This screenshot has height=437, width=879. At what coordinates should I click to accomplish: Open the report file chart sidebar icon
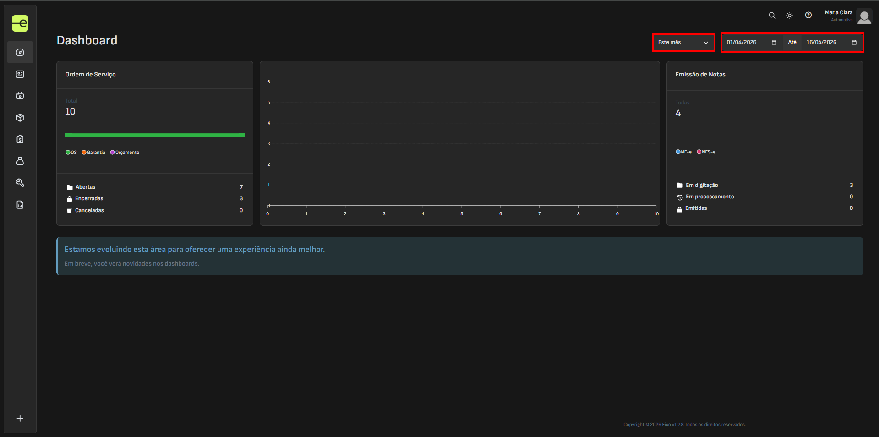20,205
